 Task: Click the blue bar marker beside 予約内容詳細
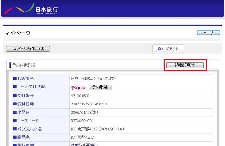point(10,65)
